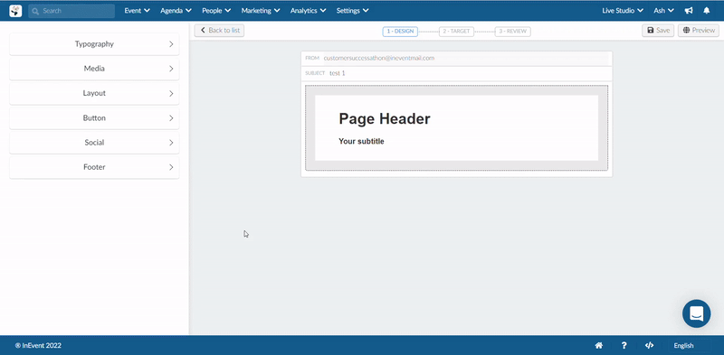Screen dimensions: 724x355
Task: Click the code brackets icon in footer
Action: pos(649,345)
